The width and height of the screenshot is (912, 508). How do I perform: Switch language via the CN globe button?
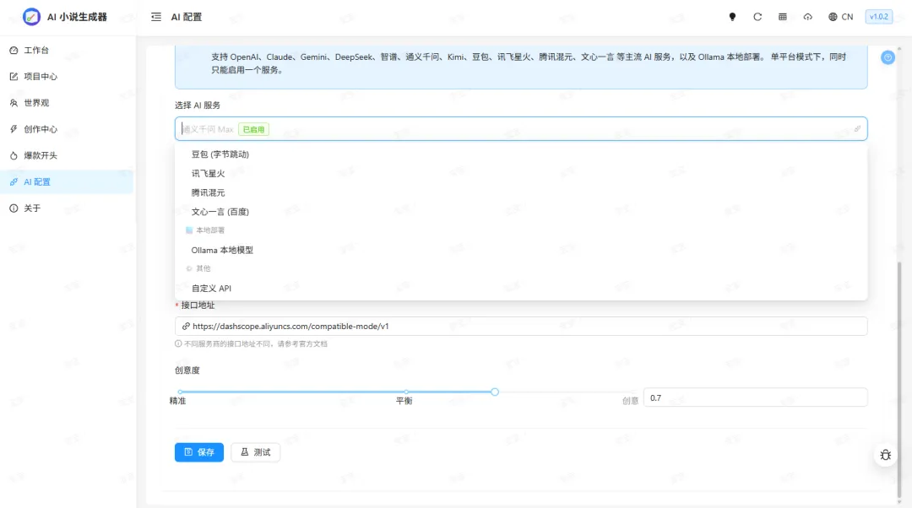coord(840,17)
